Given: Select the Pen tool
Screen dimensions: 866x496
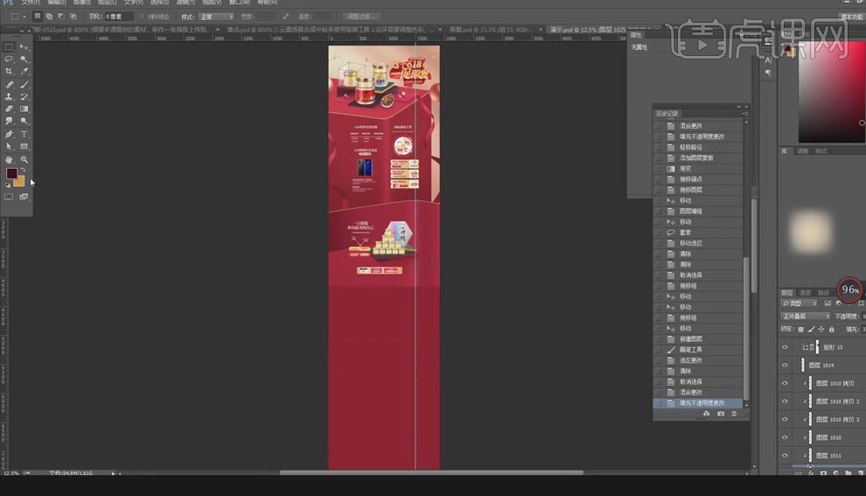Looking at the screenshot, I should 10,134.
